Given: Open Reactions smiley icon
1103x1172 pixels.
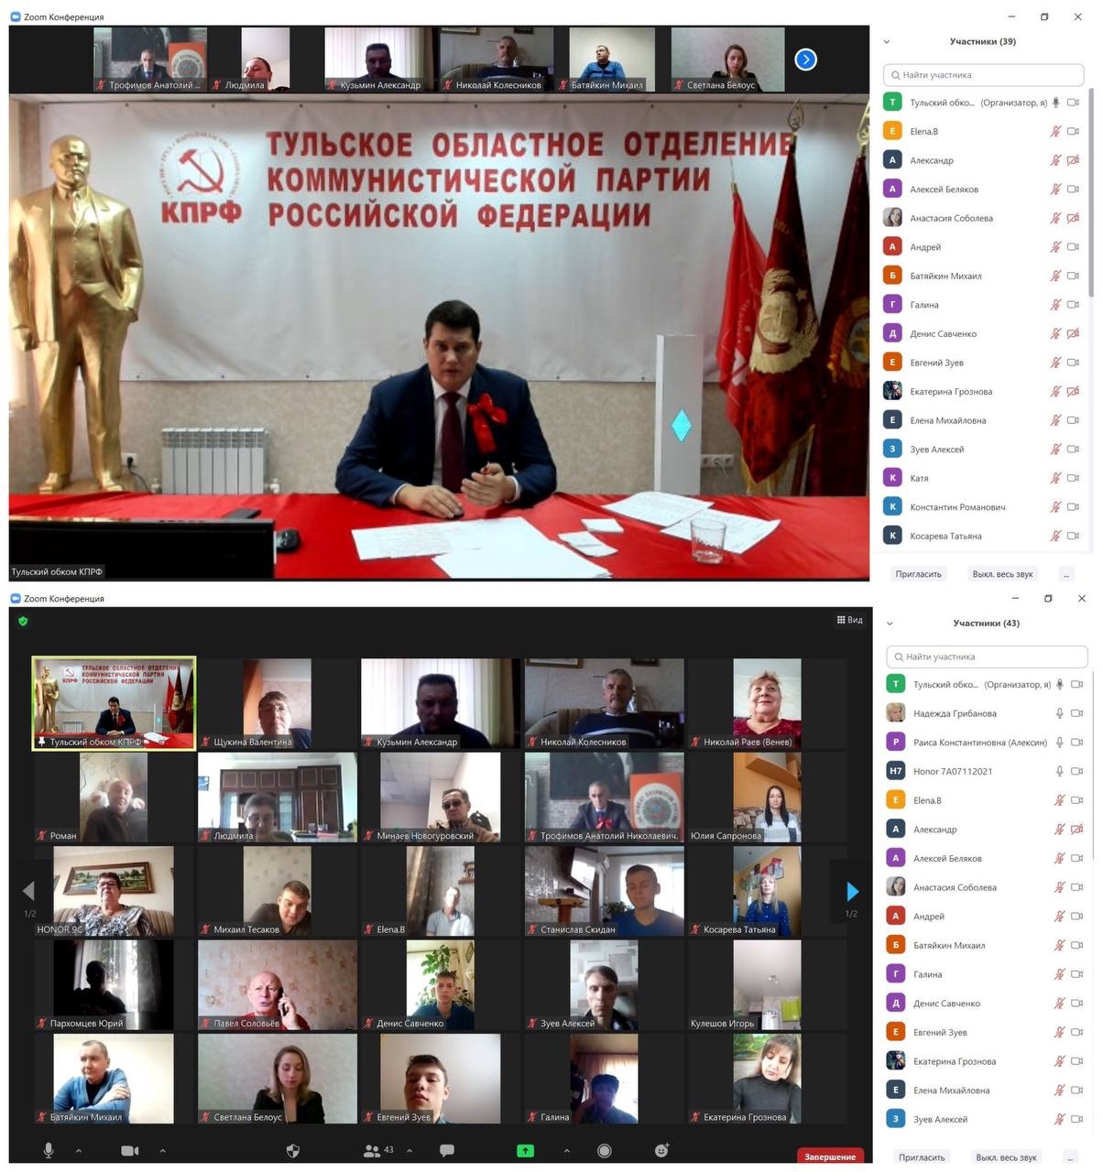Looking at the screenshot, I should point(661,1150).
